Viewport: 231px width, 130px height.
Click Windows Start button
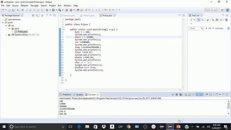point(4,127)
